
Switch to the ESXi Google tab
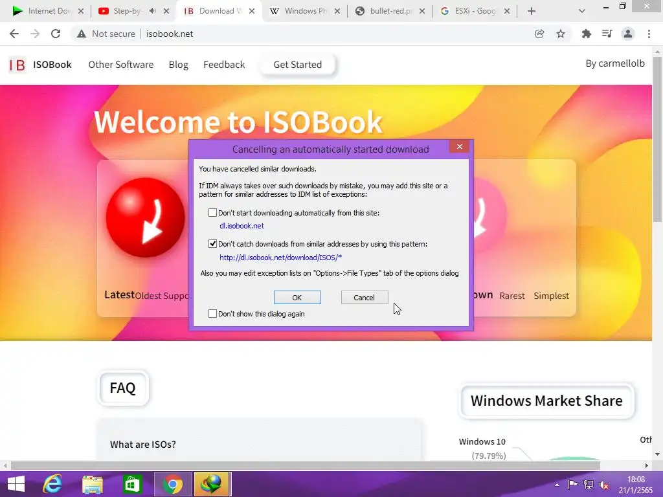click(x=475, y=11)
